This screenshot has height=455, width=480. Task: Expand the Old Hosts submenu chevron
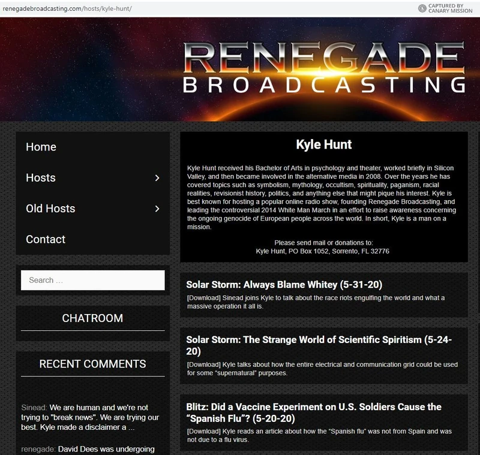click(157, 209)
